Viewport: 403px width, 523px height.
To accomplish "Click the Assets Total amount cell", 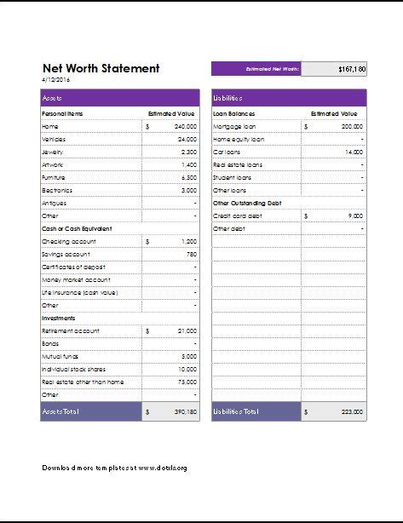I will [170, 411].
